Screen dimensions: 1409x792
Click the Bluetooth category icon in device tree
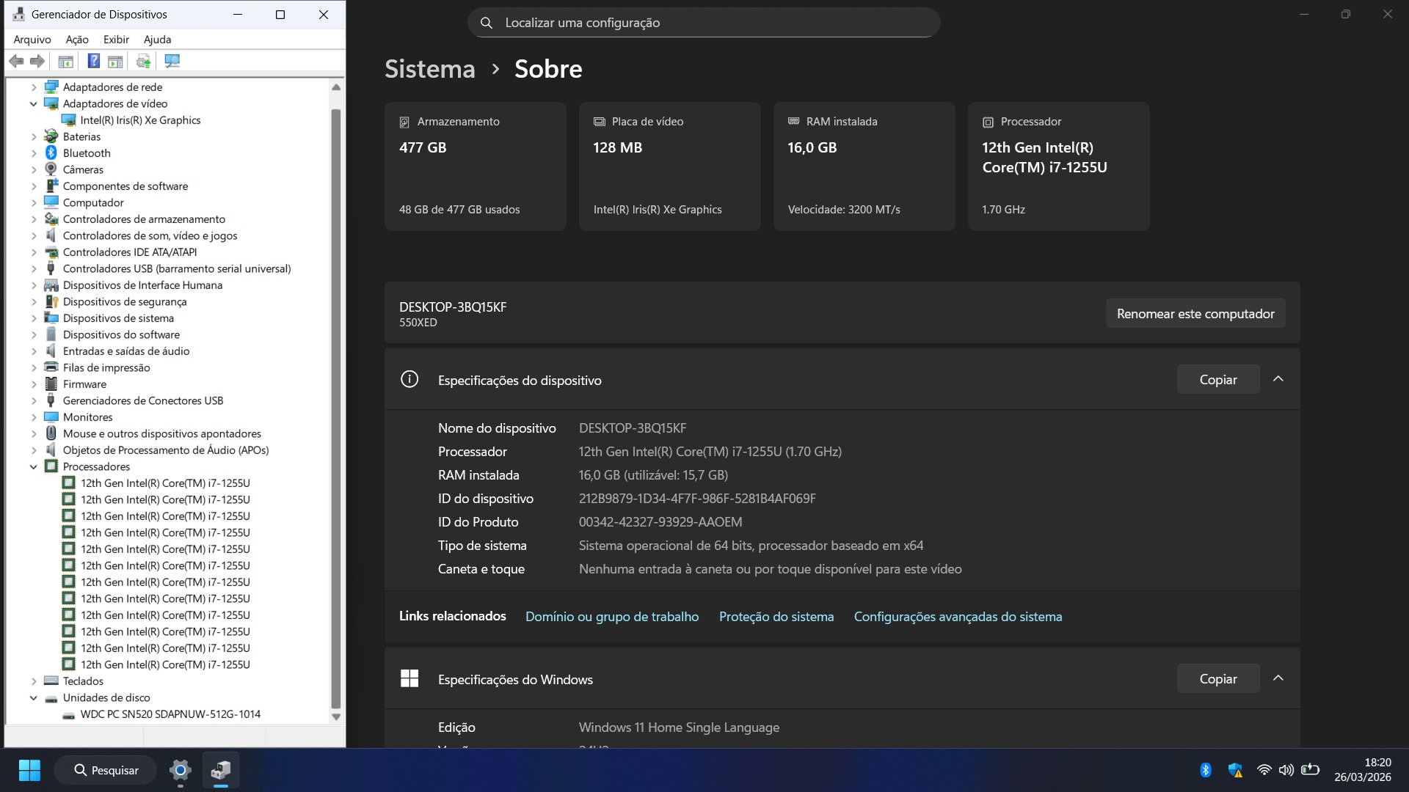coord(51,153)
